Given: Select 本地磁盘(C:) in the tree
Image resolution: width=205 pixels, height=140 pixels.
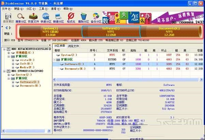Looking at the screenshot, I should [25, 52].
